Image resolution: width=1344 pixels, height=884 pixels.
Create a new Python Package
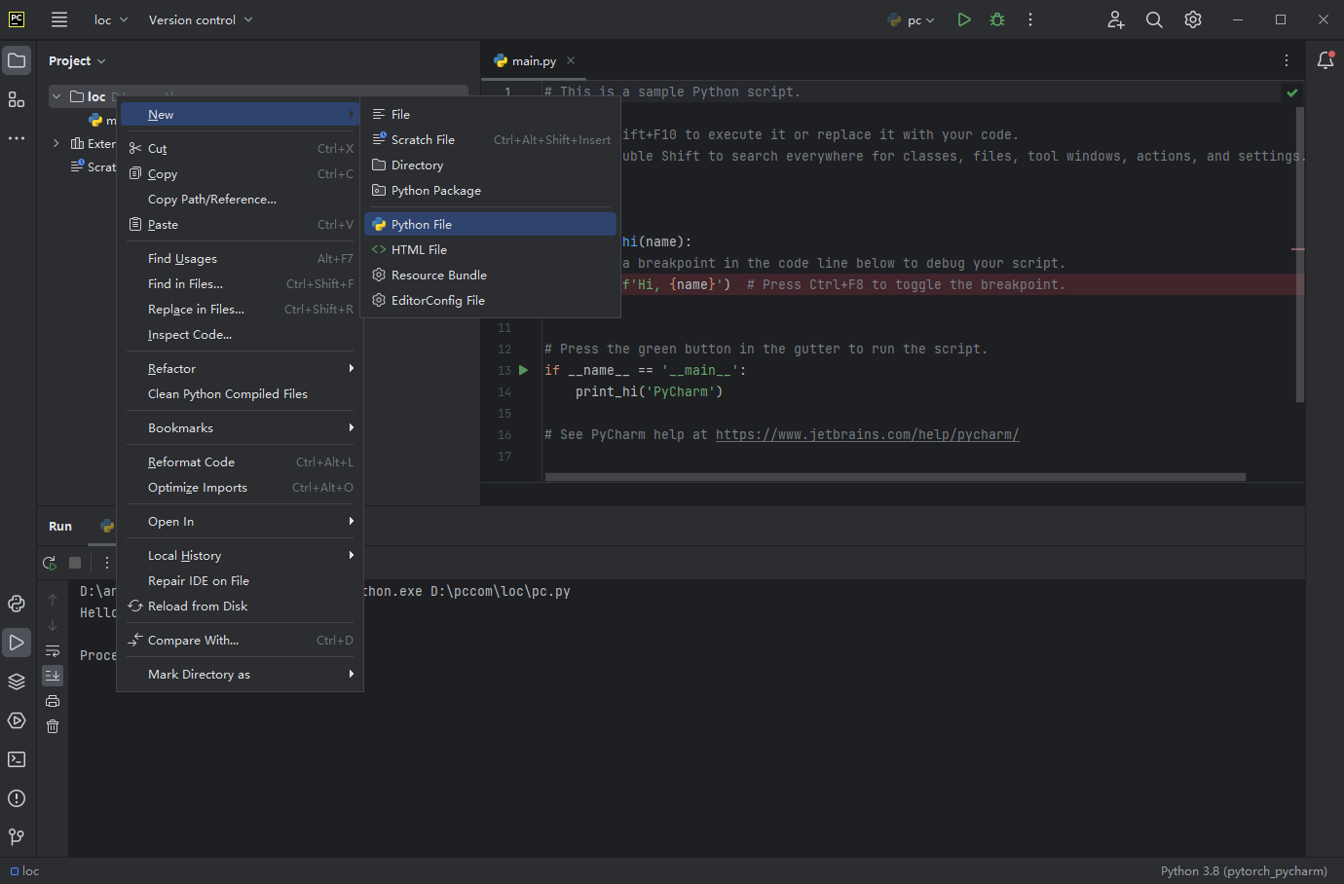tap(491, 191)
